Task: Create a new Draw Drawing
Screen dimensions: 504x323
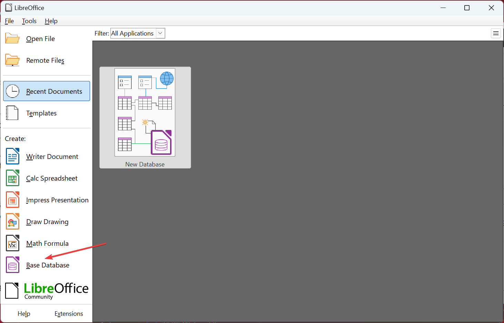Action: point(47,222)
